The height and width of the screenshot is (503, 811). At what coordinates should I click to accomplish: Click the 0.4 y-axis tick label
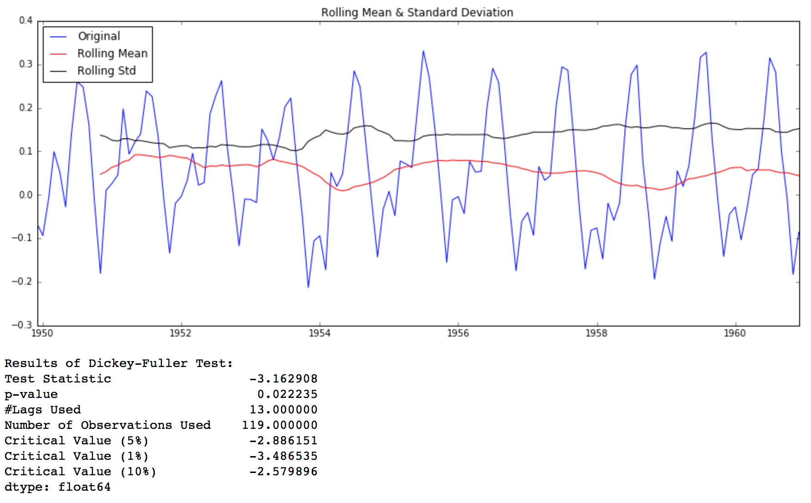pos(25,20)
